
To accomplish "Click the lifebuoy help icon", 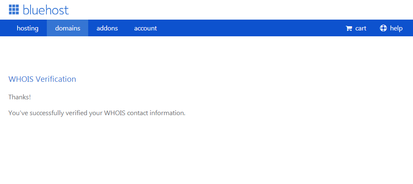I will point(383,28).
